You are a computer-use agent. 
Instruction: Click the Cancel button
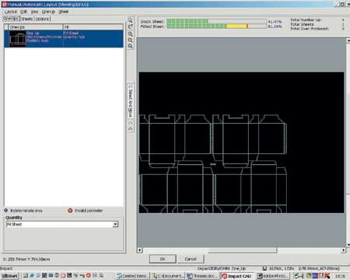pos(191,259)
